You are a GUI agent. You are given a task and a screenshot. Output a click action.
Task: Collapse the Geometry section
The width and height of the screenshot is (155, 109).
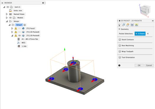119,29
